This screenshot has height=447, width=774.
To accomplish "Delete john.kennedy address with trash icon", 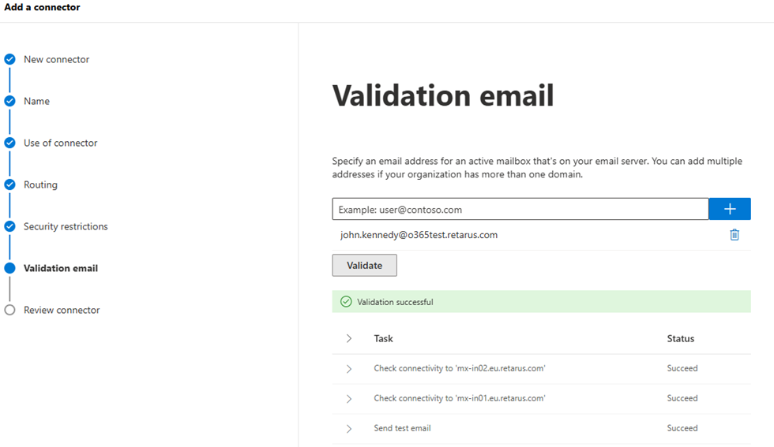I will pos(735,235).
